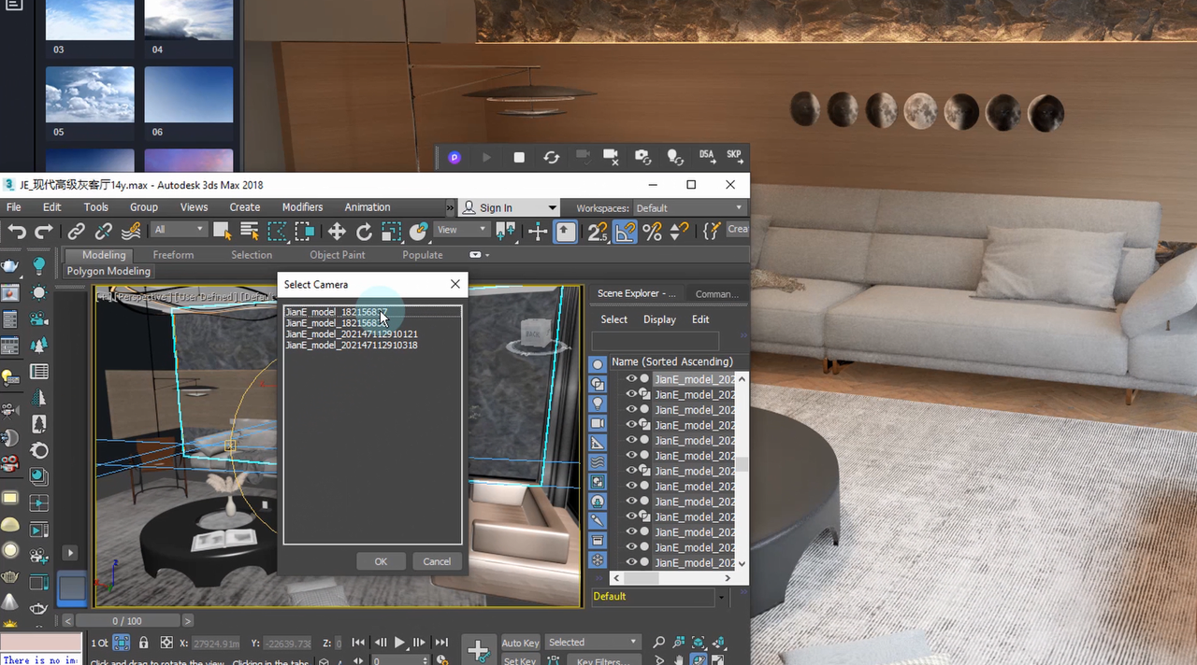Activate Select and Scale tool
The height and width of the screenshot is (665, 1197).
pyautogui.click(x=391, y=232)
